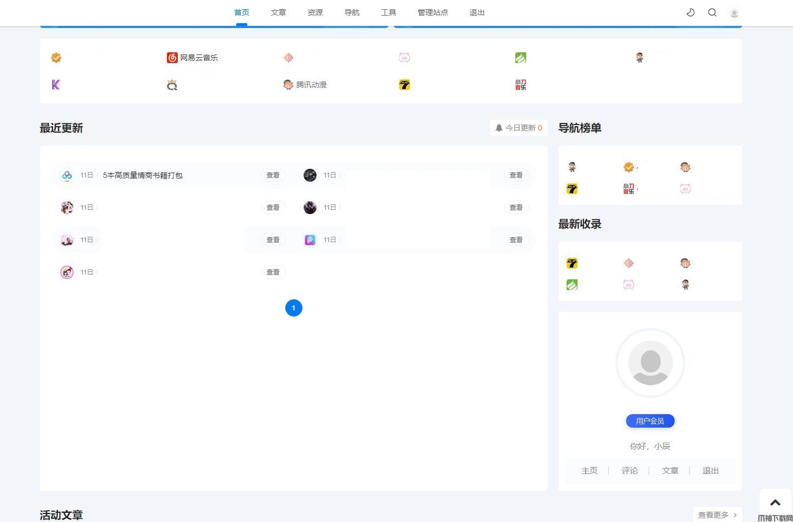Open the 腾讯动漫 site link
This screenshot has height=522, width=793.
pyautogui.click(x=305, y=85)
